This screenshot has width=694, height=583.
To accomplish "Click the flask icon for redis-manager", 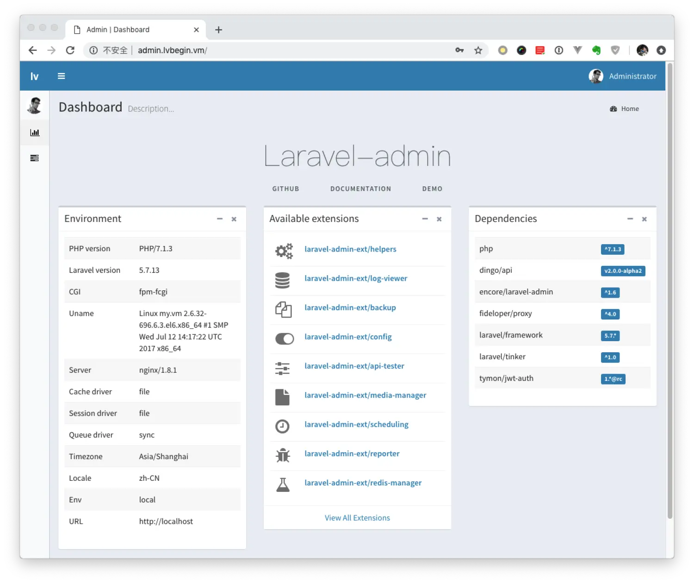I will pyautogui.click(x=283, y=485).
